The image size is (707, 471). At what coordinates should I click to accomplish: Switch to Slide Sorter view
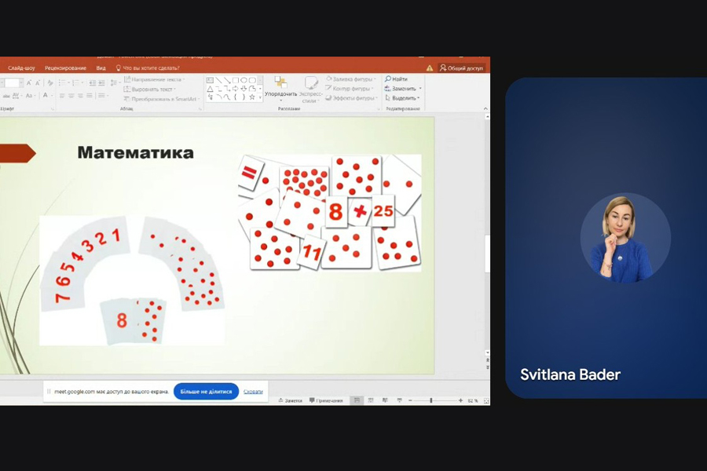[371, 400]
